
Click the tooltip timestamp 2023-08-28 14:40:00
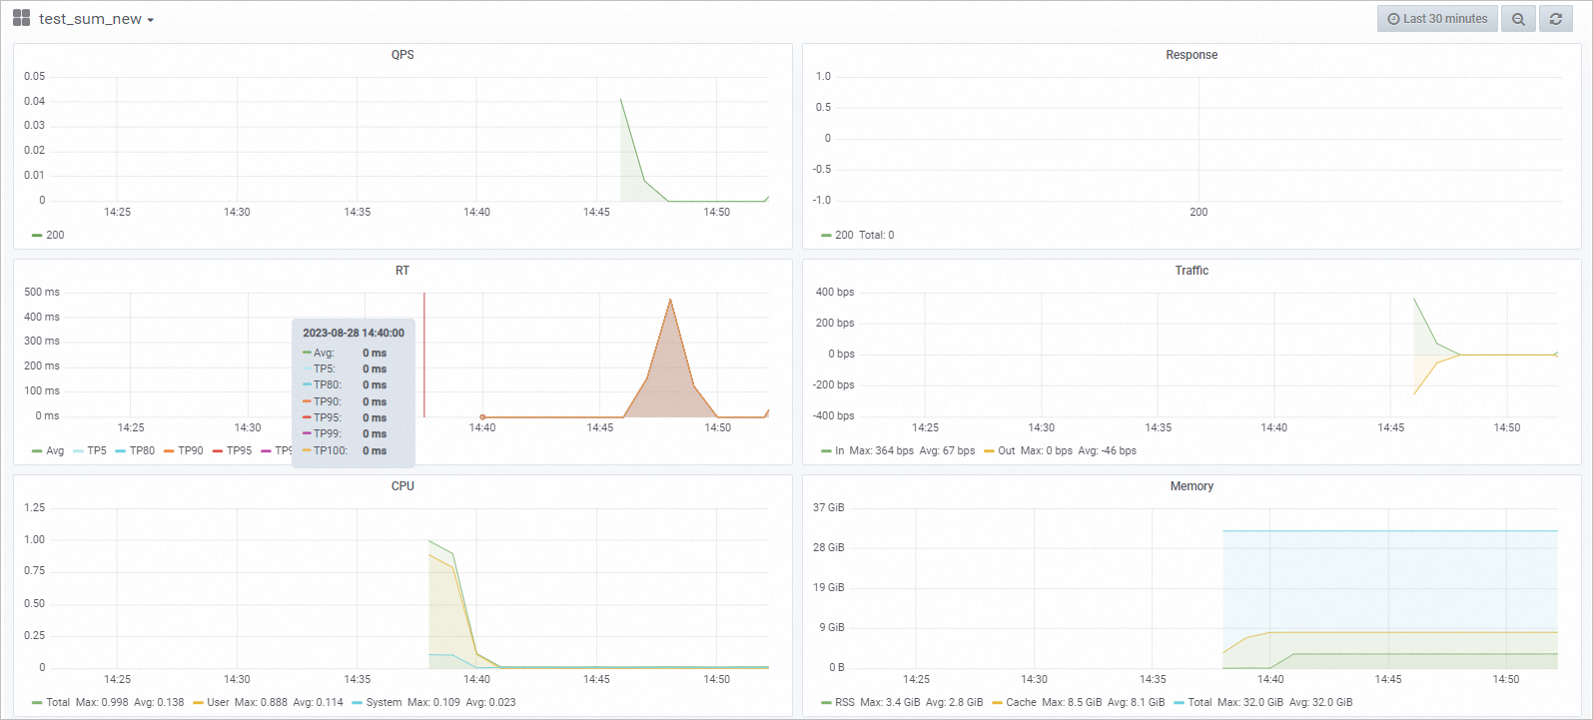tap(354, 334)
